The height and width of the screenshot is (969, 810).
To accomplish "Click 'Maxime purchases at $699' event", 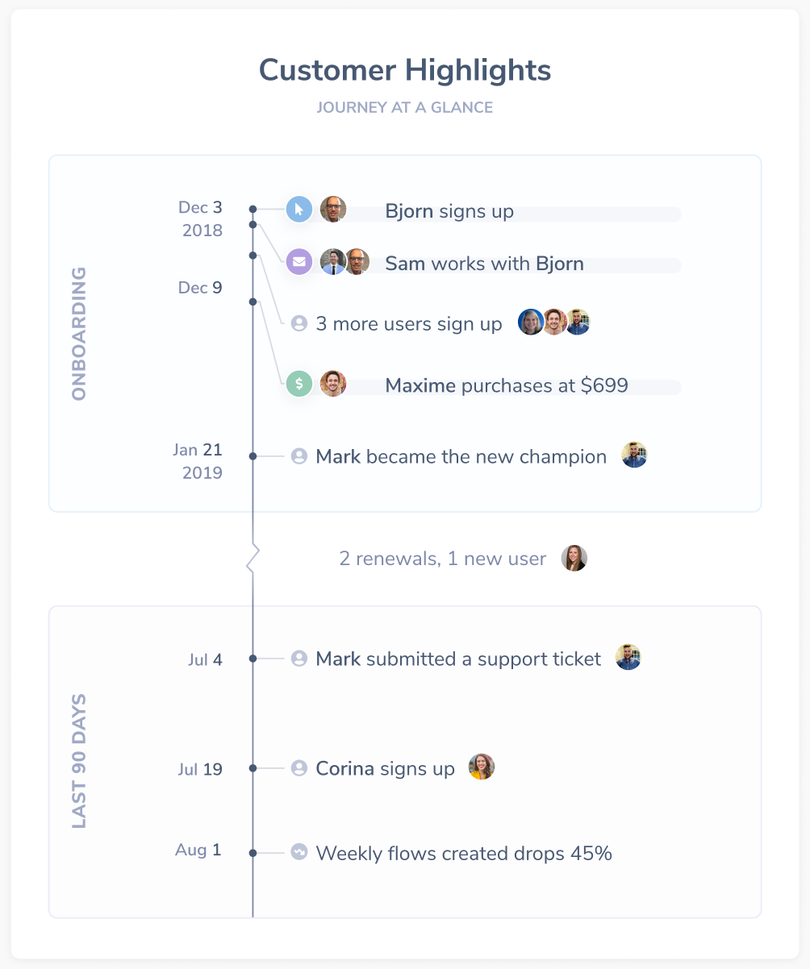I will click(507, 385).
